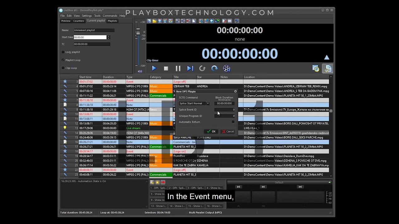Screen dimensions: 399x224
Task: Open the Settings menu
Action: pyautogui.click(x=87, y=16)
